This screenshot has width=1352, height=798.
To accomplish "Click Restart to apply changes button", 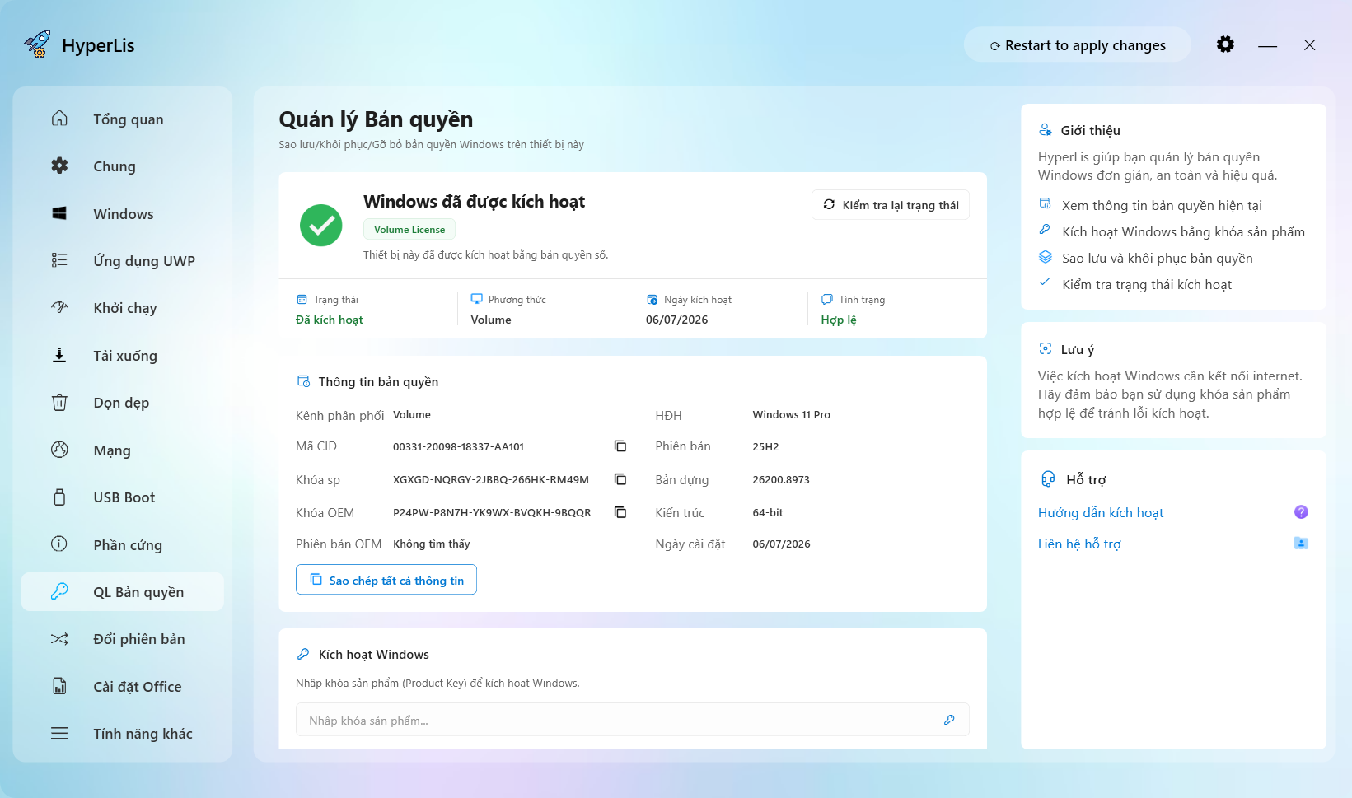I will coord(1078,45).
